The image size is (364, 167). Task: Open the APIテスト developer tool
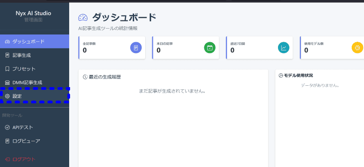click(x=35, y=127)
